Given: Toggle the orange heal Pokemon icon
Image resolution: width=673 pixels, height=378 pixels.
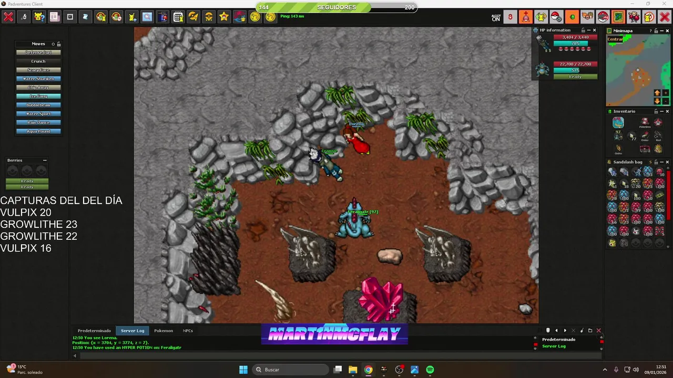Looking at the screenshot, I should 526,17.
